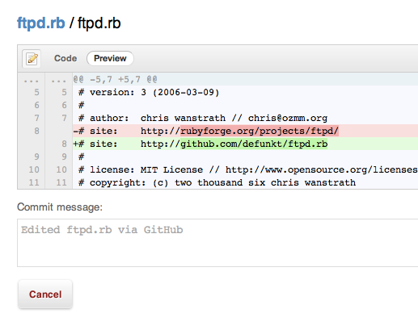This screenshot has height=330, width=418.
Task: Click the version 3 comment line
Action: [x=245, y=92]
